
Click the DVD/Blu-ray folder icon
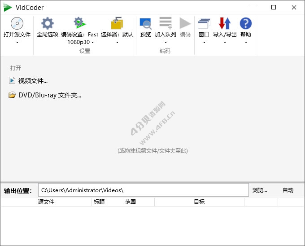[x=12, y=95]
